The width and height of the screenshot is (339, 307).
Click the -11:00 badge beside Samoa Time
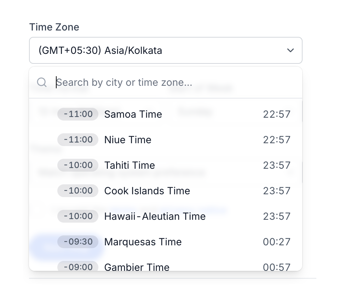pos(78,114)
